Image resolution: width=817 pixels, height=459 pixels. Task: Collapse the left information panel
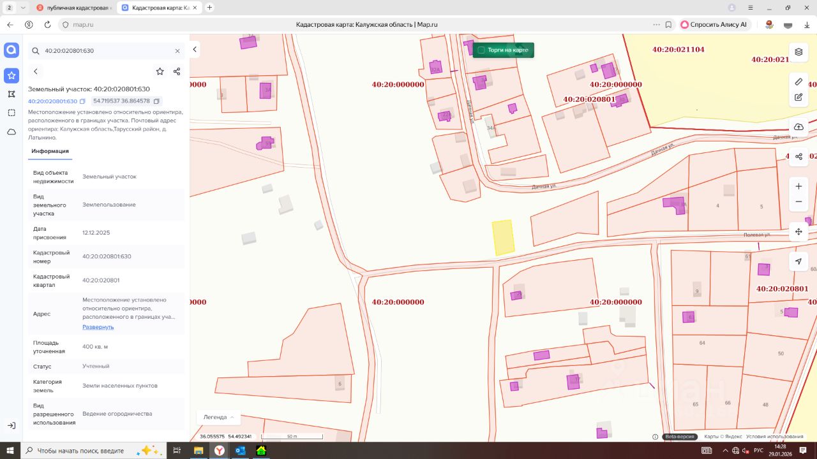tap(195, 49)
